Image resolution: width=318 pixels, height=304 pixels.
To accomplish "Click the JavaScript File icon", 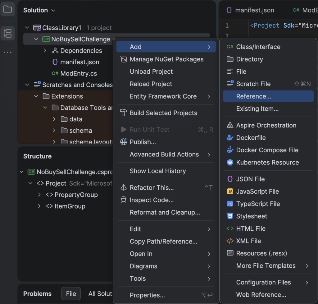I will click(x=230, y=191).
